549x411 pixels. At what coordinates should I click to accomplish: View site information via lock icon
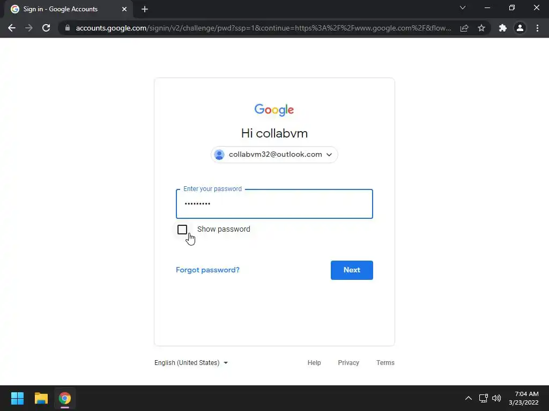(68, 28)
